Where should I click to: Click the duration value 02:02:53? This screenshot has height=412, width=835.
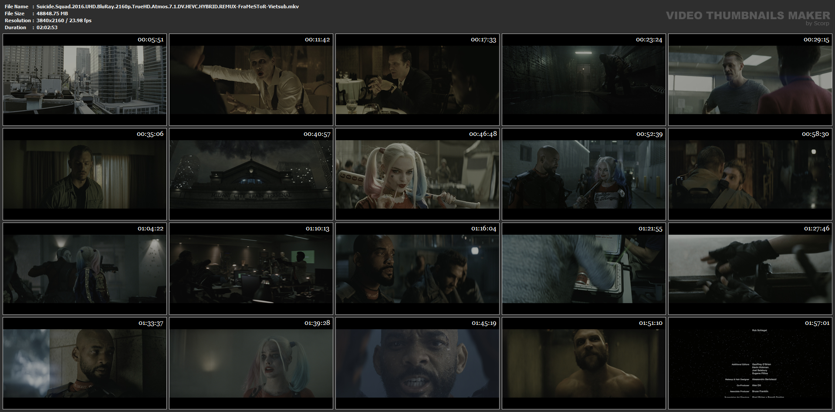point(47,27)
